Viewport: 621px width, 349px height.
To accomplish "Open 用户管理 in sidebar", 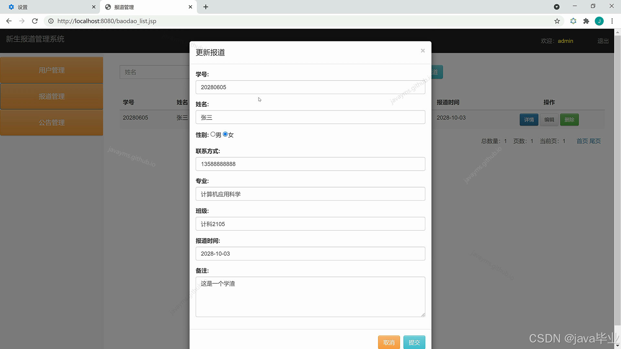I will [x=51, y=70].
